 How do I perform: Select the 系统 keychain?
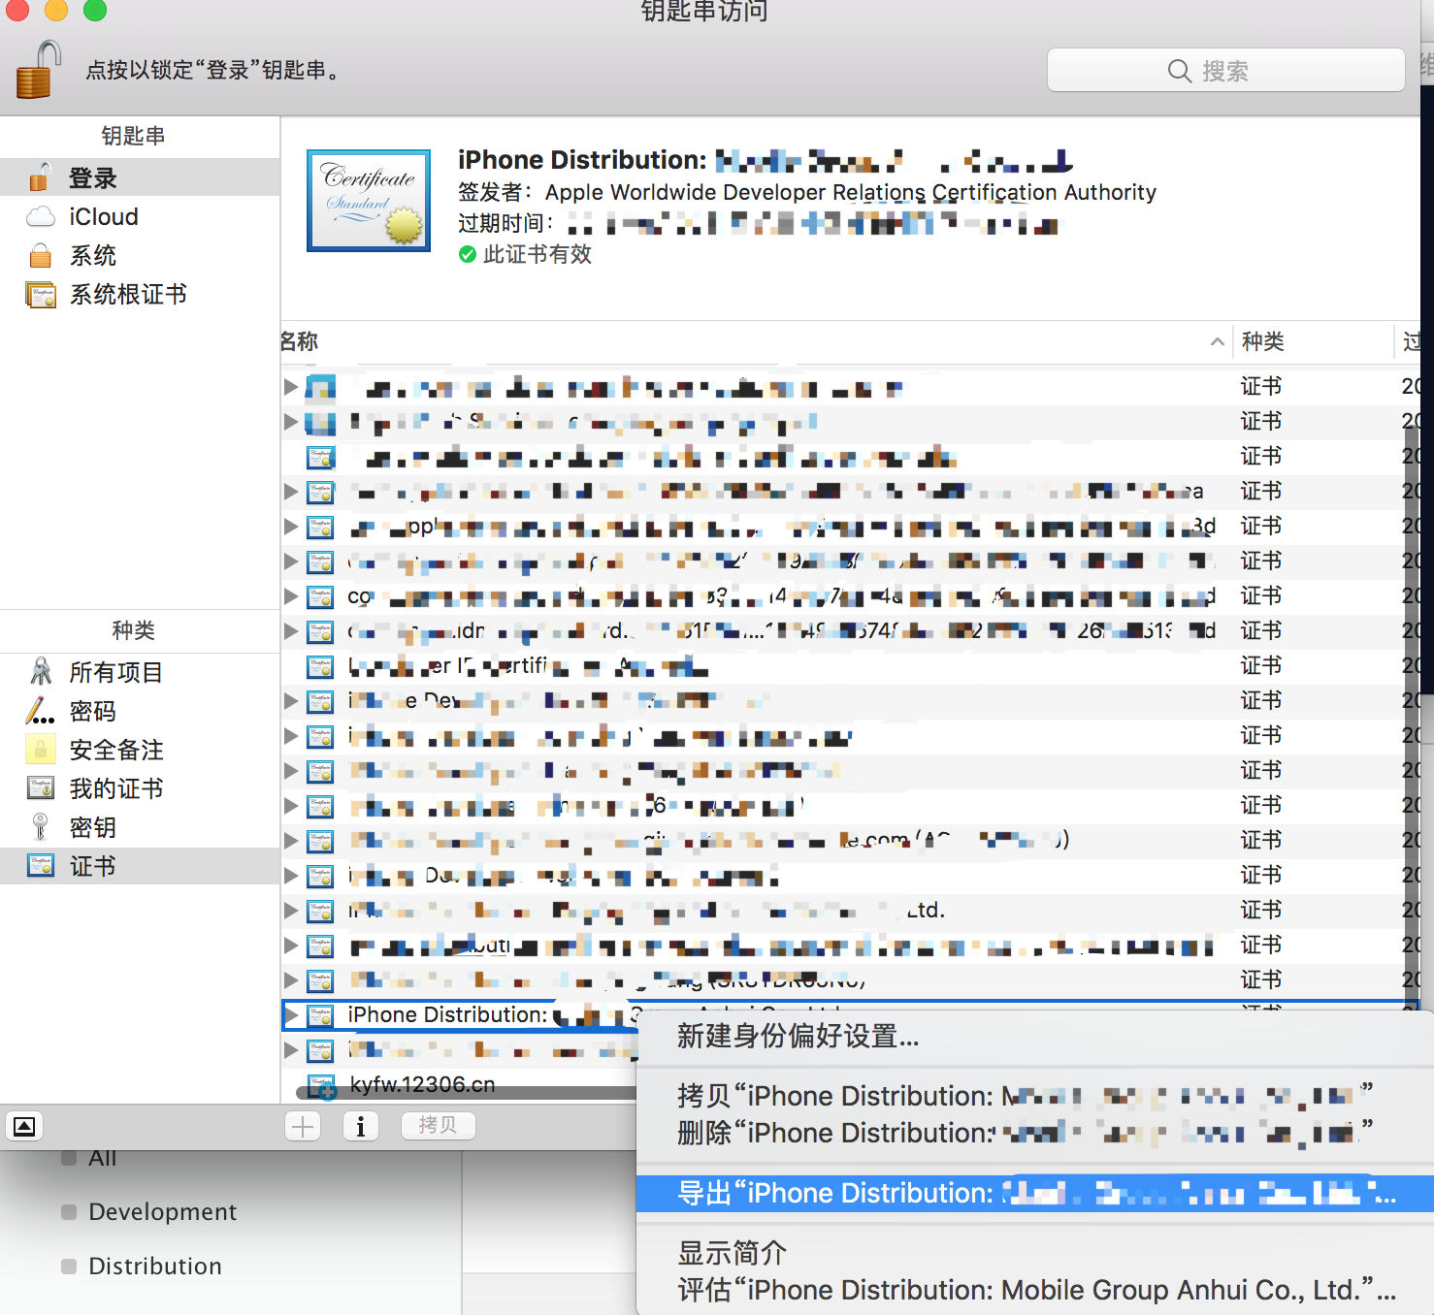pyautogui.click(x=93, y=255)
